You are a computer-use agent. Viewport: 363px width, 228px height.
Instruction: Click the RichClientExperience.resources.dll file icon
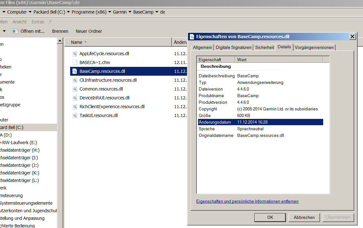(75, 107)
